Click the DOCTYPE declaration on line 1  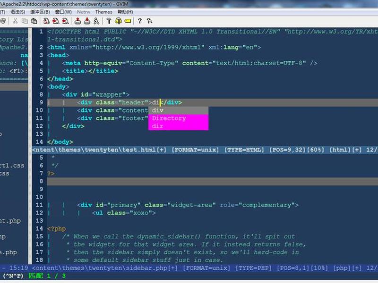point(212,35)
